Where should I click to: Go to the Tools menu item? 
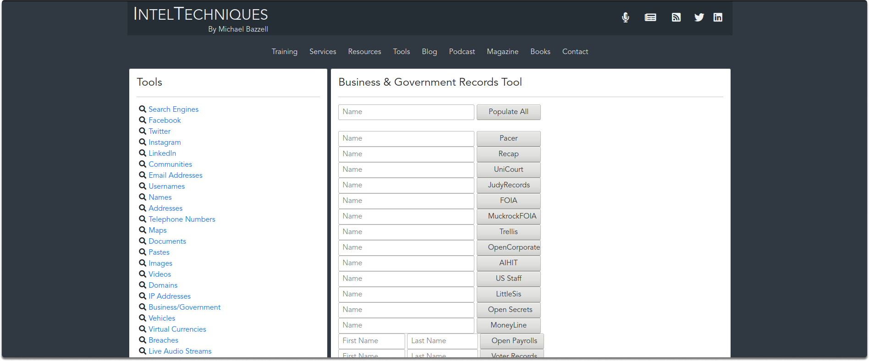[x=401, y=52]
